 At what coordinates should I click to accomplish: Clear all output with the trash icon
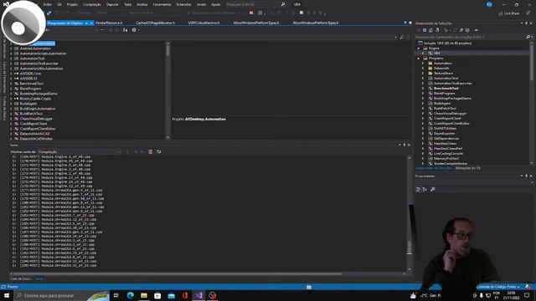click(x=151, y=151)
